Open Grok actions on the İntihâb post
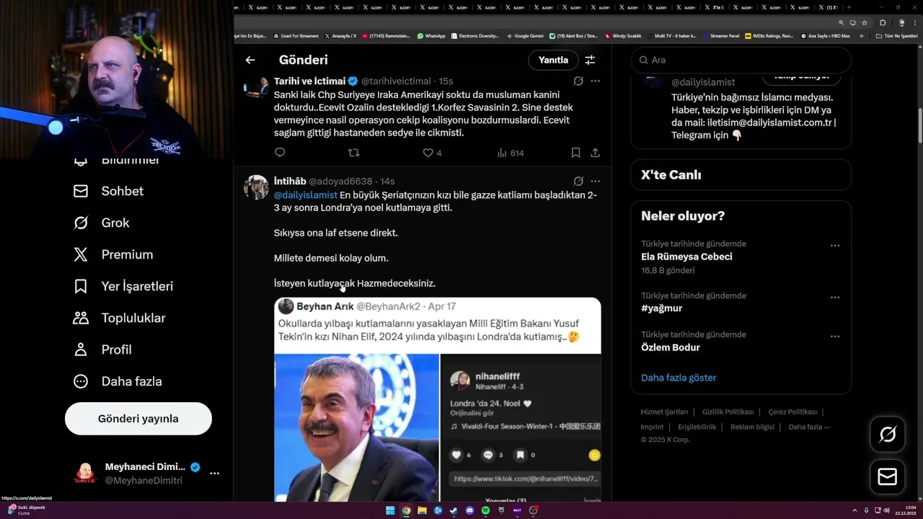This screenshot has height=519, width=923. tap(578, 181)
